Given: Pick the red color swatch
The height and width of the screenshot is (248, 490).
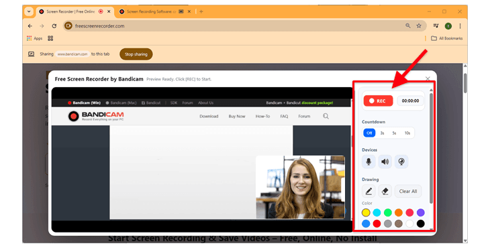Looking at the screenshot, I should pyautogui.click(x=377, y=223).
